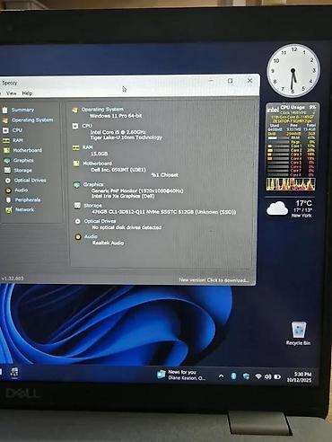Screen dimensions: 332x442
Task: Click the taskbar clock showing 5:30 PM
Action: [299, 377]
